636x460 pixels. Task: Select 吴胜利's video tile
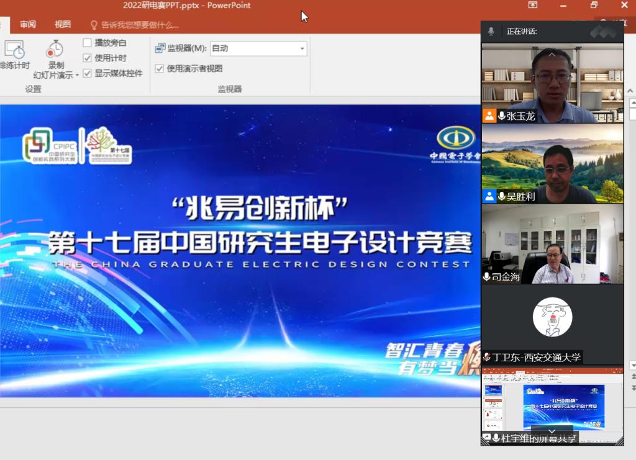(552, 163)
